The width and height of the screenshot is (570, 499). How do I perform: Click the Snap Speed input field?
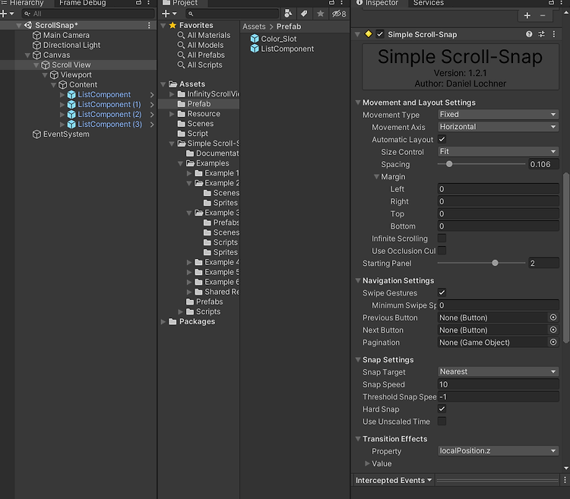pos(498,384)
